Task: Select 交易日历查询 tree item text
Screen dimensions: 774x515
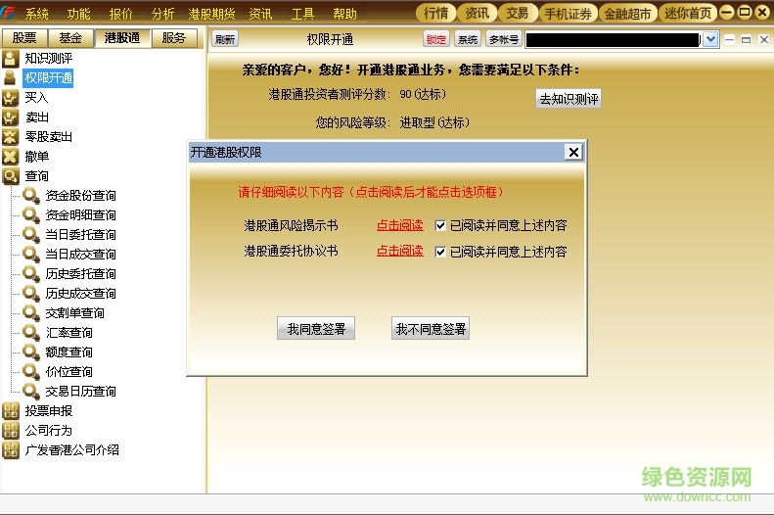Action: coord(81,392)
